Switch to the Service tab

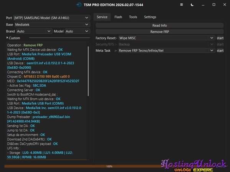(102, 17)
